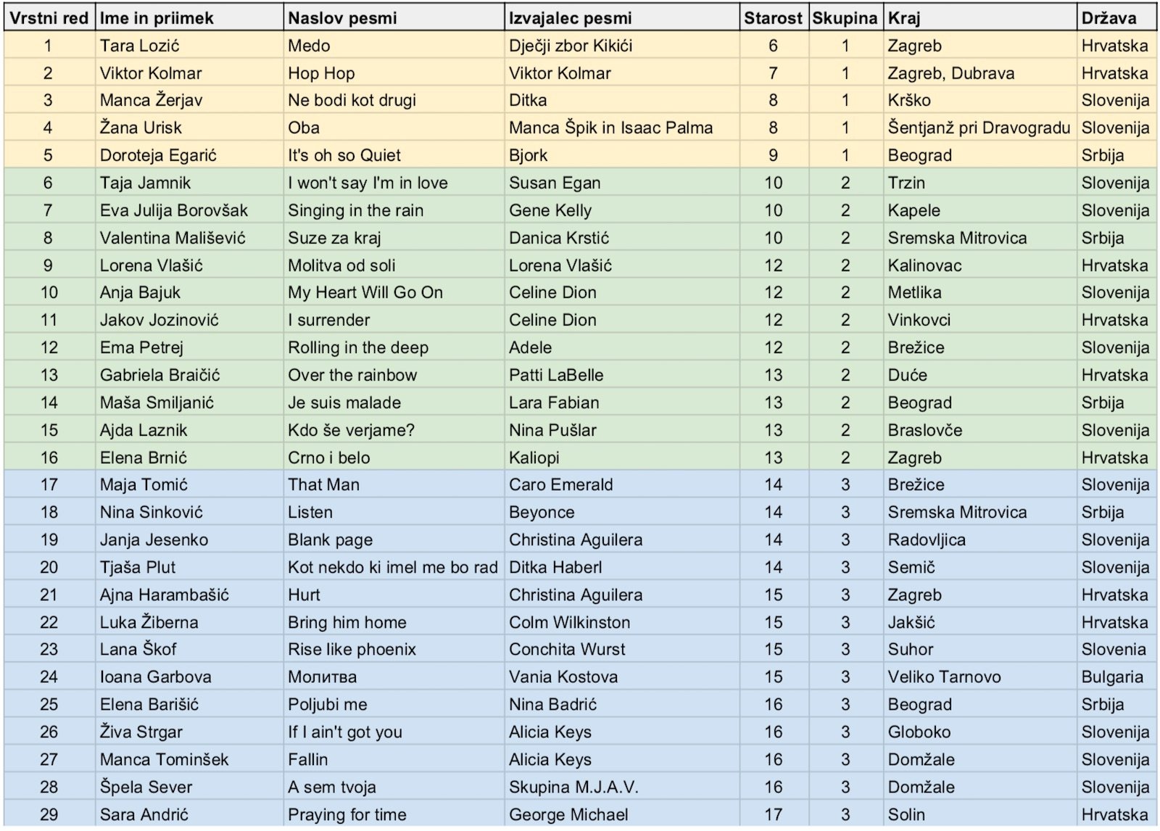Click the 'Caro Emerald' performer cell

coord(560,484)
